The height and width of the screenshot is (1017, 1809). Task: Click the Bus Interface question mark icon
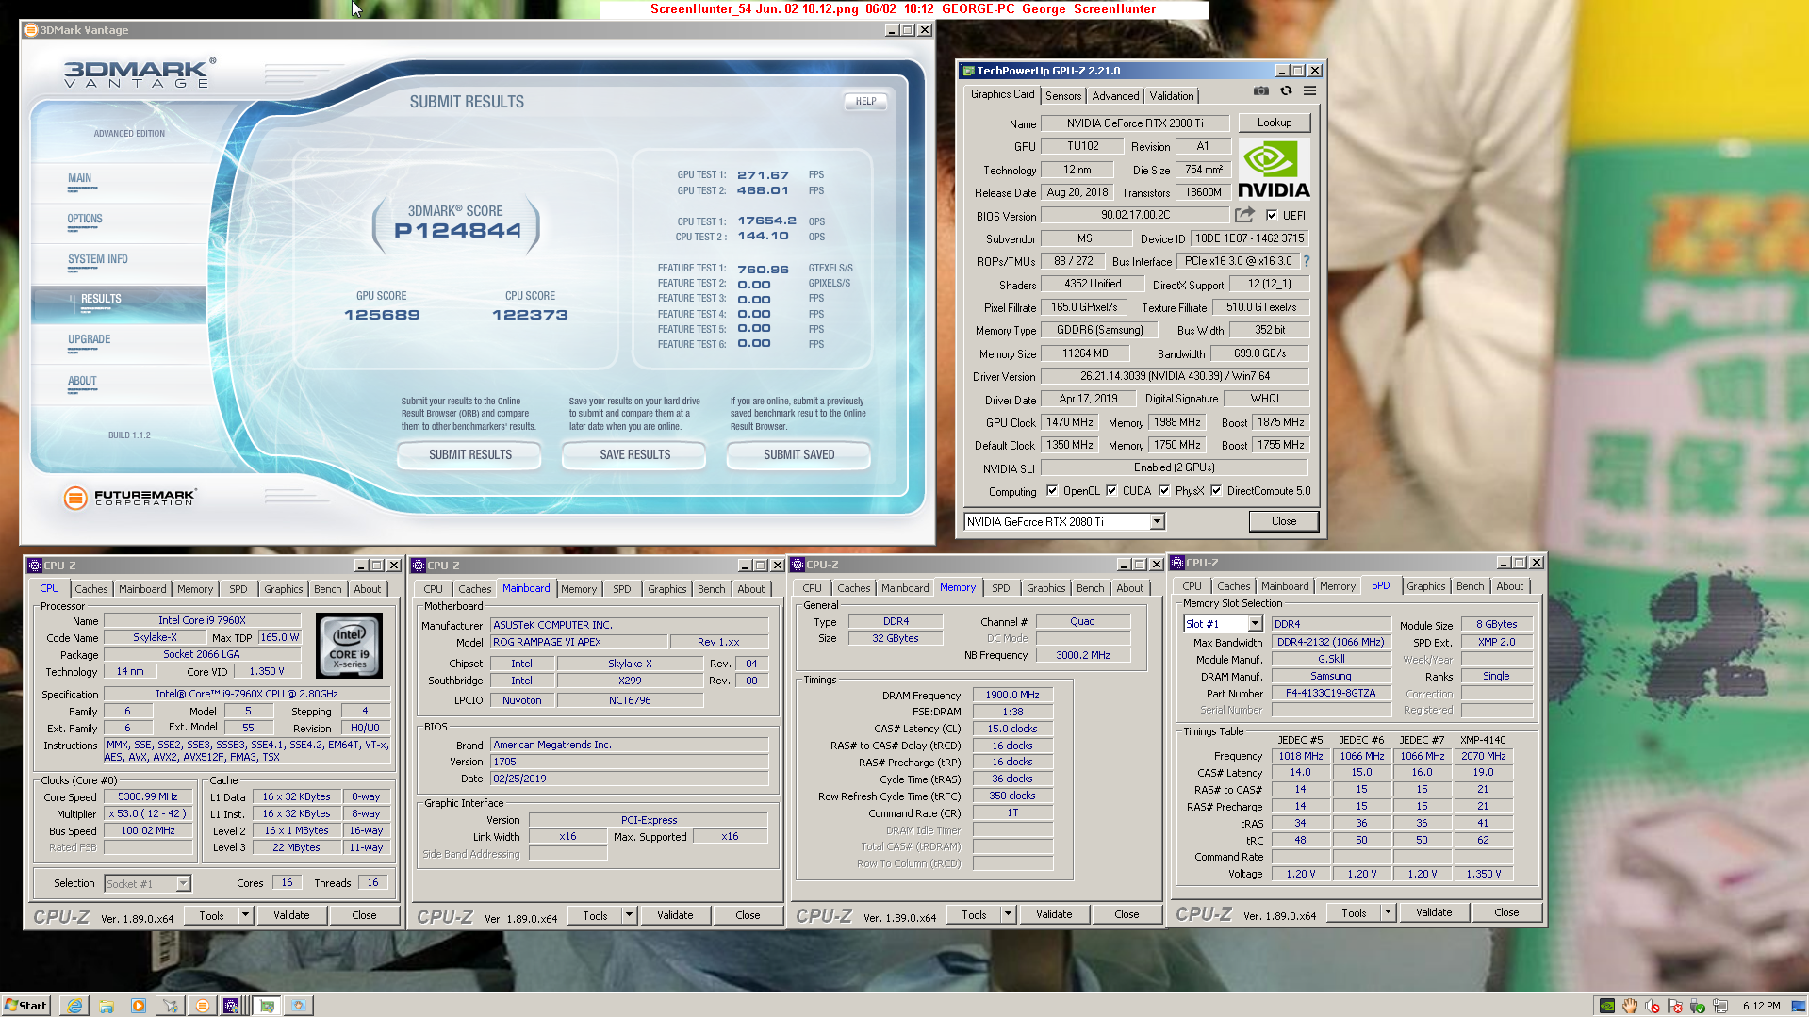[1307, 261]
